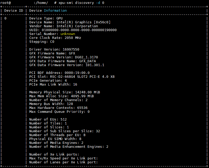
Task: Click the 'Device ID' column header
Action: [x=14, y=11]
